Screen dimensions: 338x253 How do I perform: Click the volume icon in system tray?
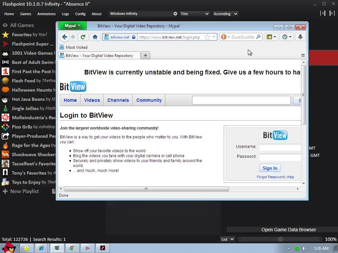tap(304, 248)
